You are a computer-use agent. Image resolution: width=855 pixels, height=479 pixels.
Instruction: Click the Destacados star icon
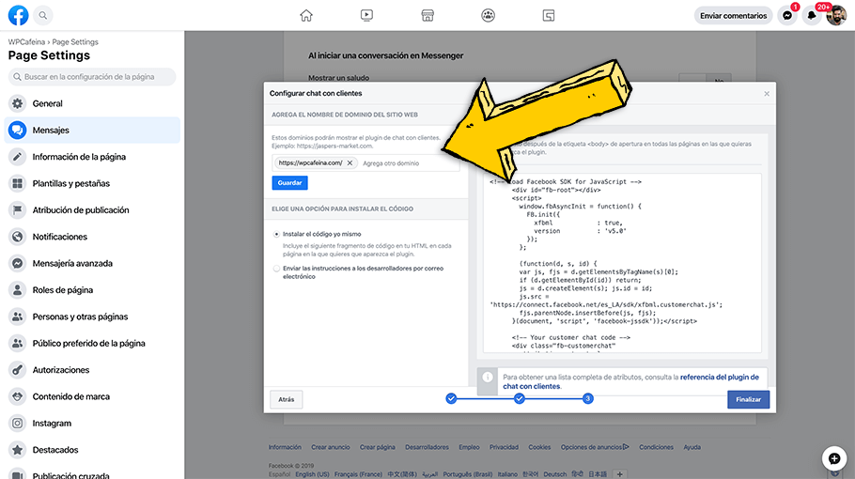pos(18,450)
